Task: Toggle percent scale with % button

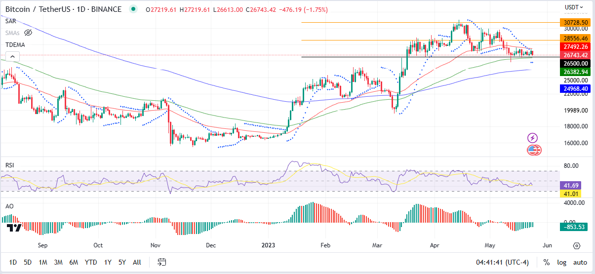Action: coord(547,262)
